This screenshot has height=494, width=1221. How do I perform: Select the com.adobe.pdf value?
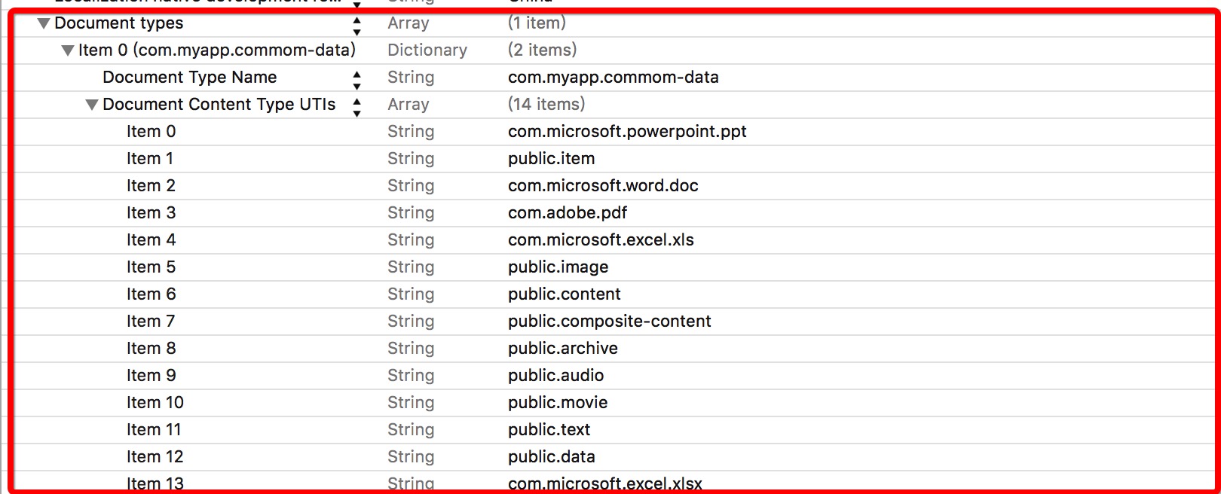(567, 213)
